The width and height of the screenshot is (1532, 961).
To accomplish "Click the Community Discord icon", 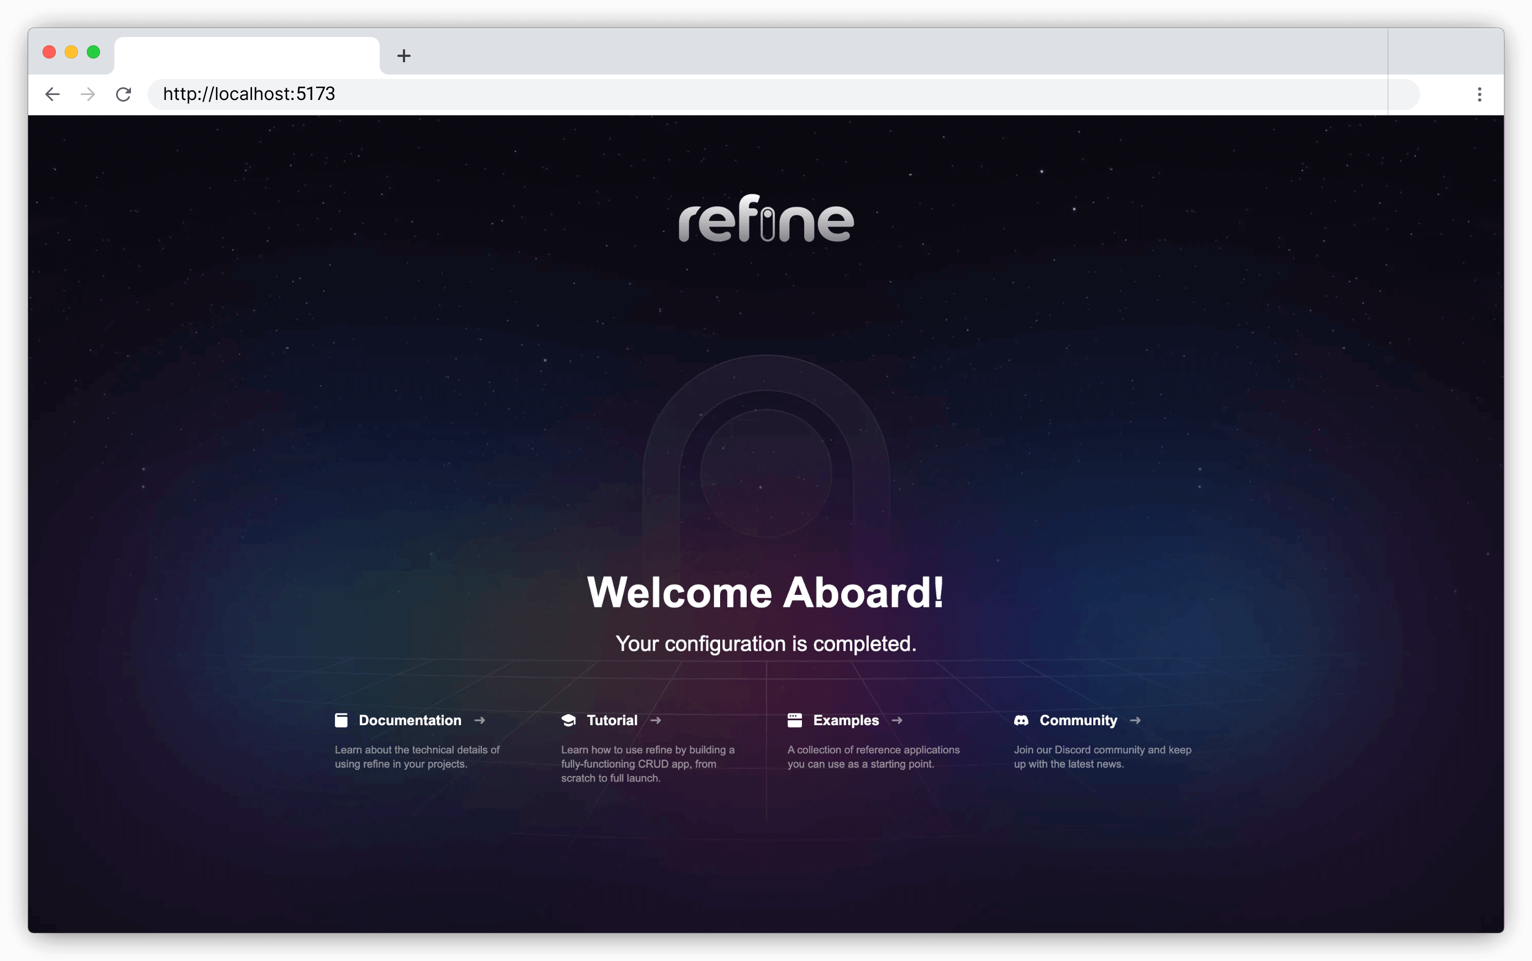I will click(x=1021, y=720).
